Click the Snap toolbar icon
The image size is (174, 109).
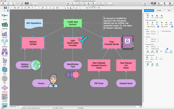[x=68, y=3]
